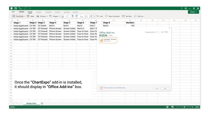Select the Sankey Chart sheet tab
This screenshot has height=117, width=208.
pyautogui.click(x=31, y=103)
